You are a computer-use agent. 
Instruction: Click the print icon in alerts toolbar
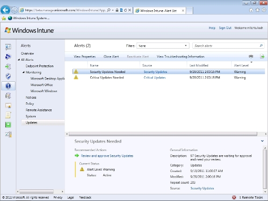251,56
